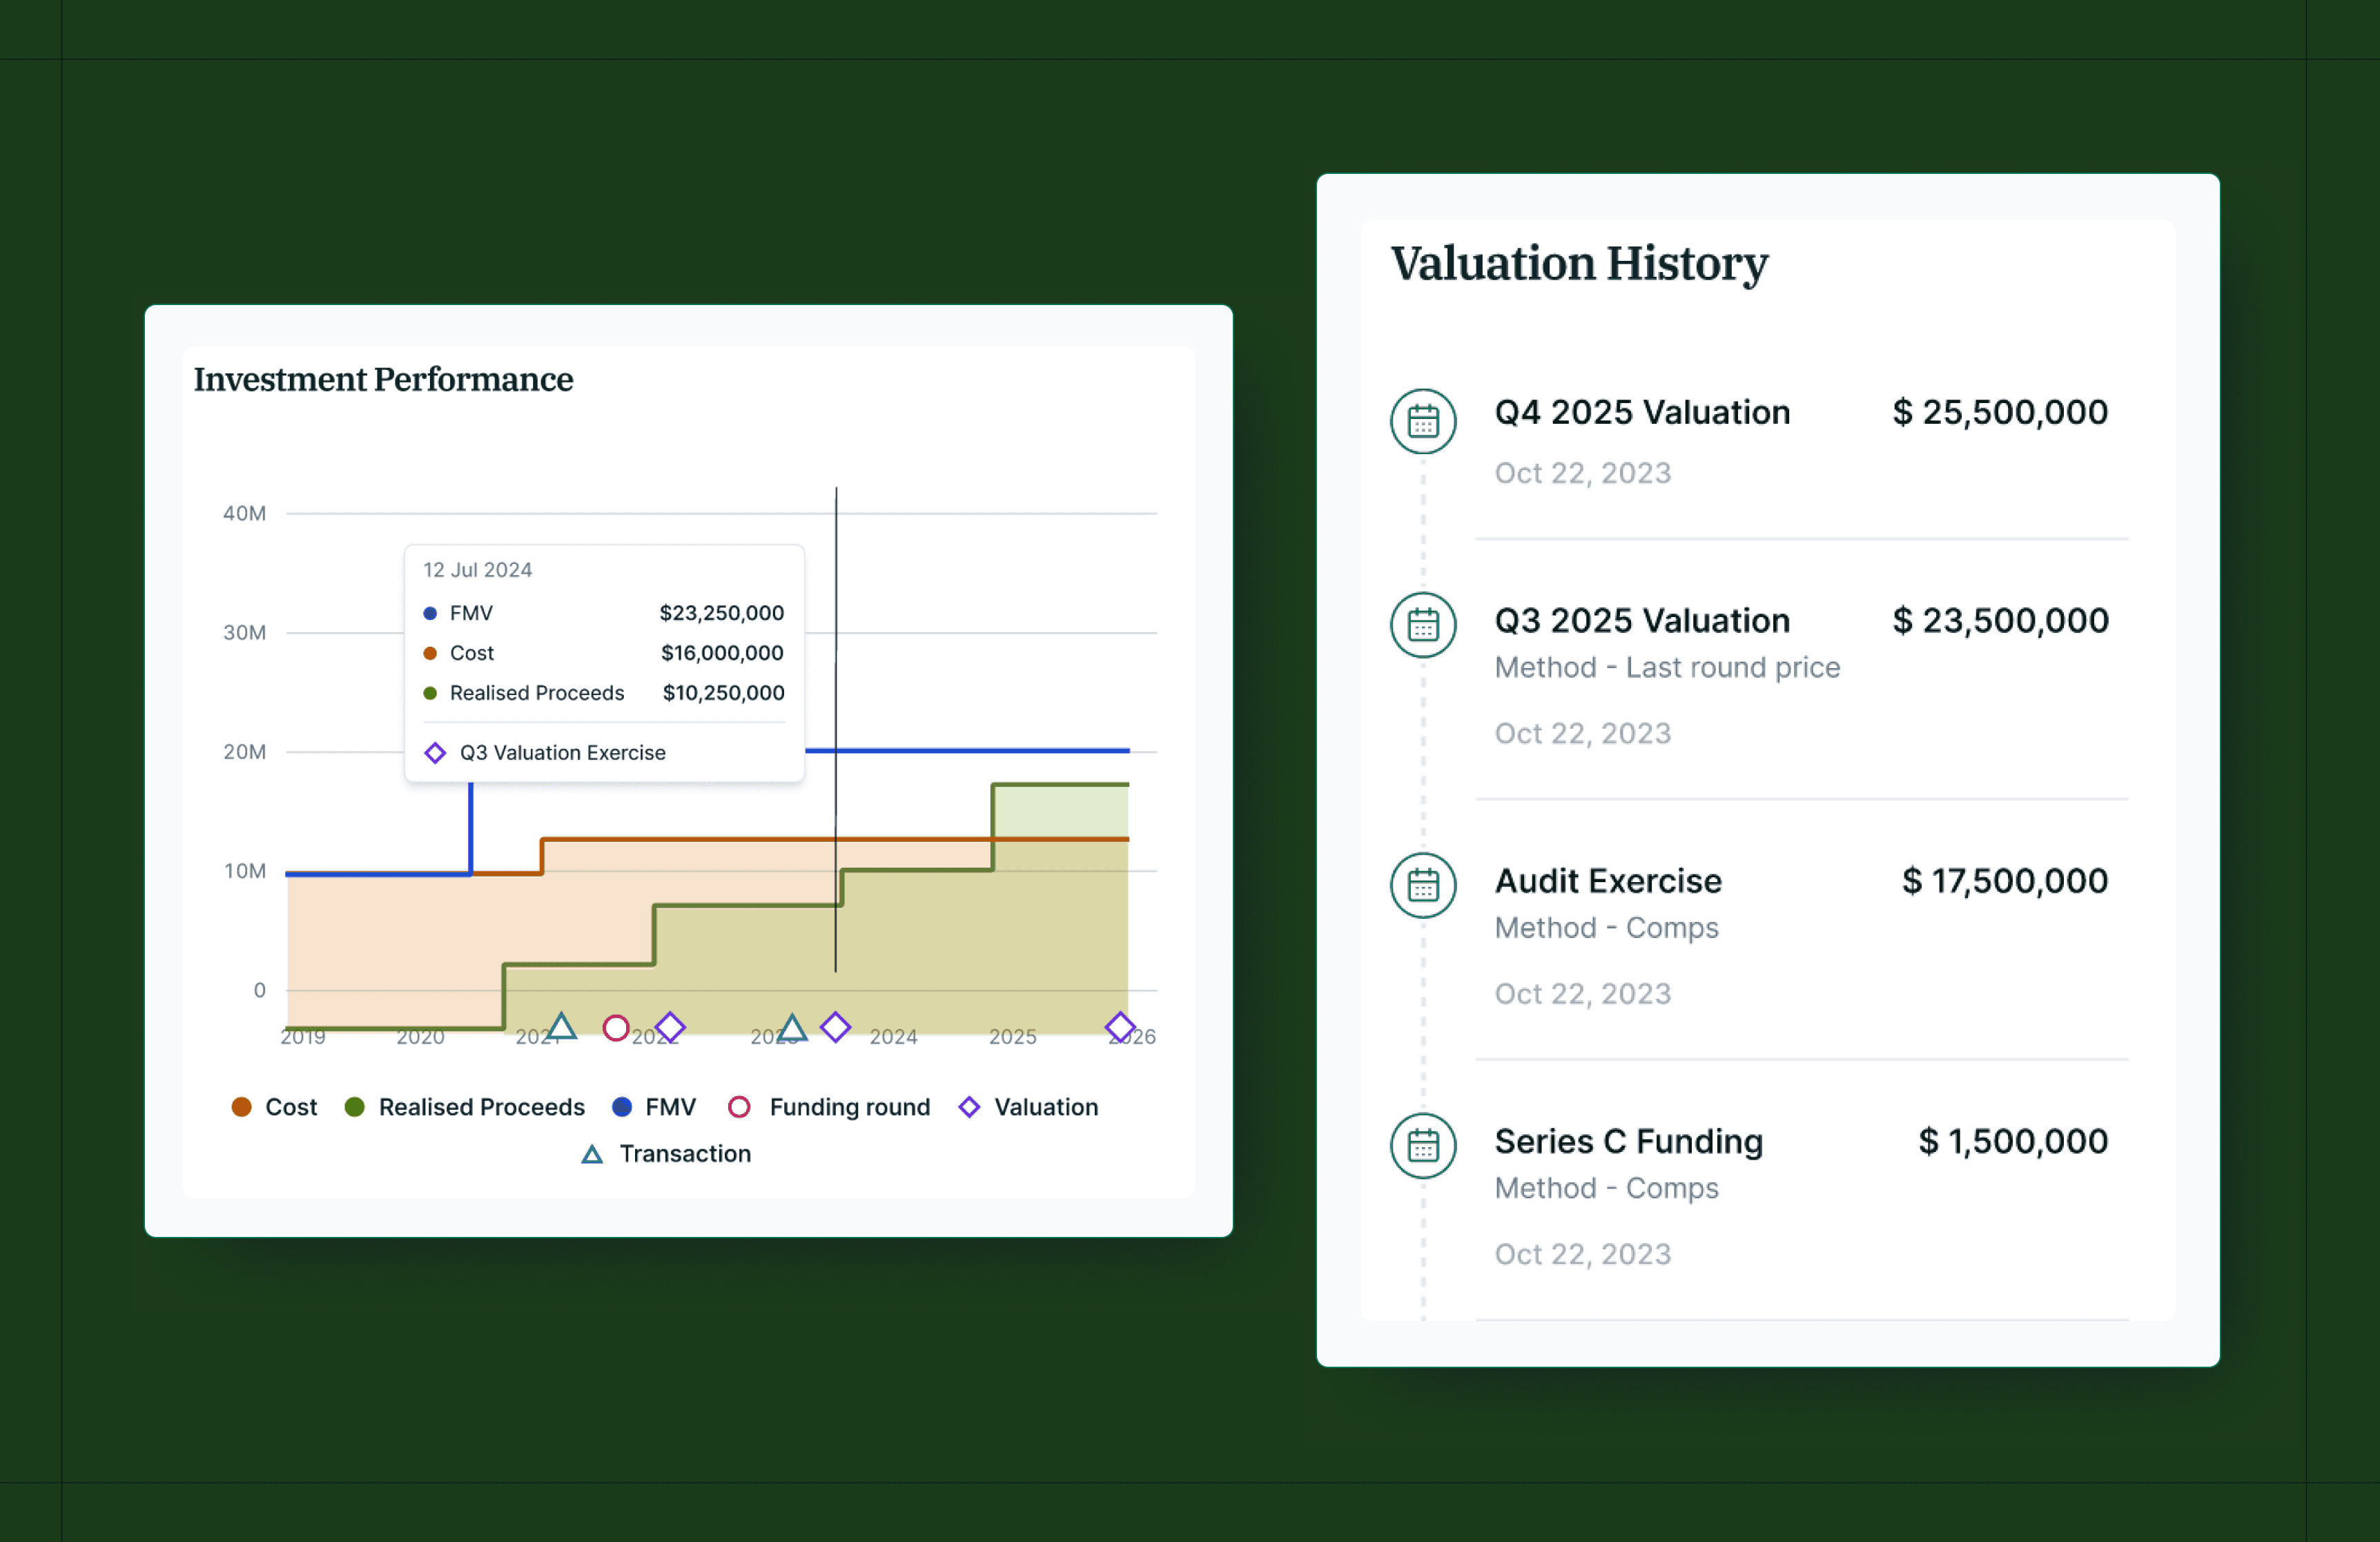Click the valuation diamond at the vertical cursor line
2380x1542 pixels.
[835, 1027]
